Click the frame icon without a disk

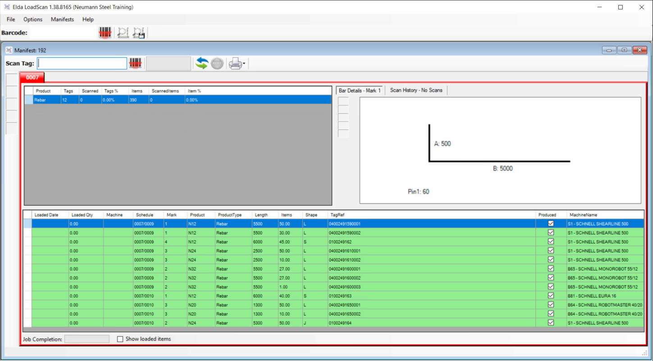pyautogui.click(x=123, y=32)
